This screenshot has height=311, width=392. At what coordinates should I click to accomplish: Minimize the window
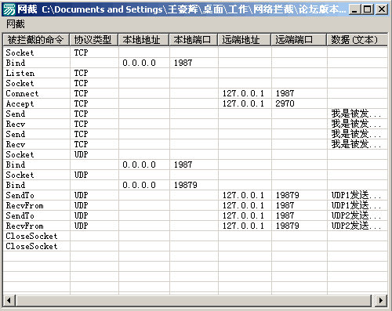(x=355, y=9)
